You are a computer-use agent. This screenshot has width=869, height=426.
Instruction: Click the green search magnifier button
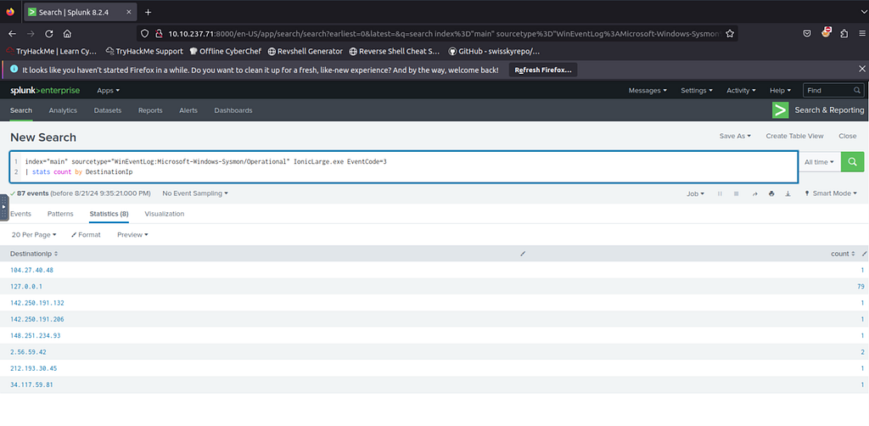(x=852, y=162)
